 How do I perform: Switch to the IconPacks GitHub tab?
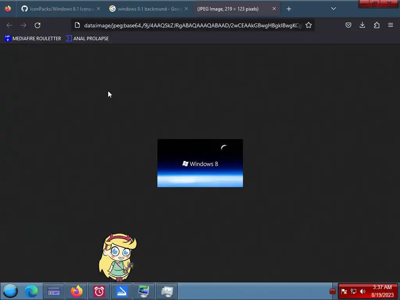[61, 9]
